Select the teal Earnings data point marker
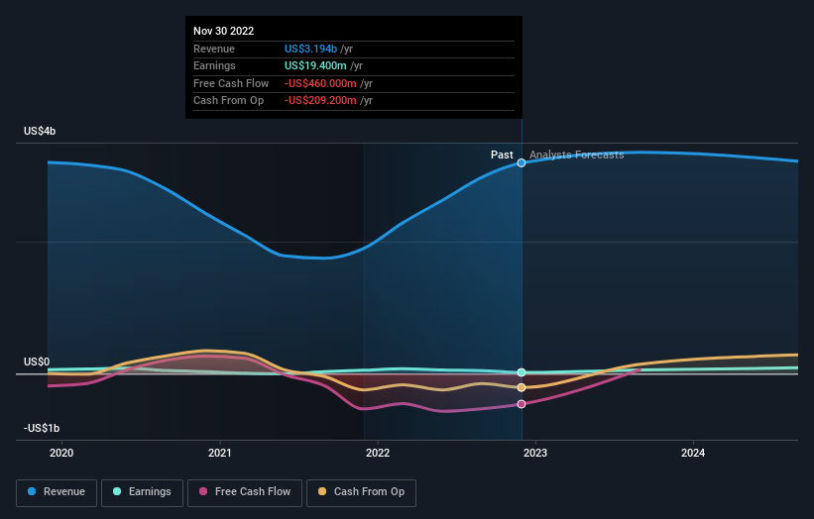Viewport: 814px width, 519px height. pos(522,372)
